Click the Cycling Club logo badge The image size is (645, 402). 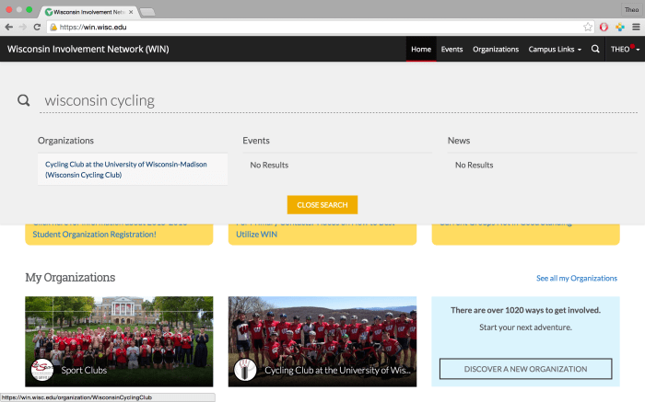[246, 370]
